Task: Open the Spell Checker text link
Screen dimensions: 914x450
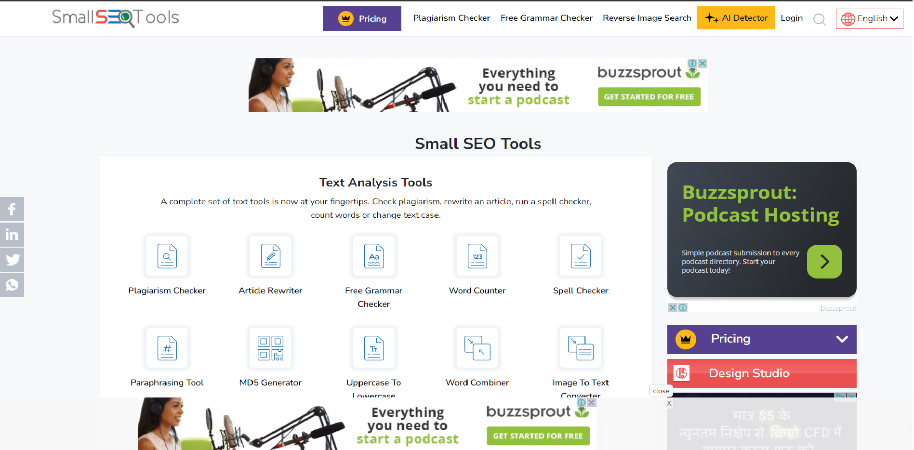Action: pos(581,291)
